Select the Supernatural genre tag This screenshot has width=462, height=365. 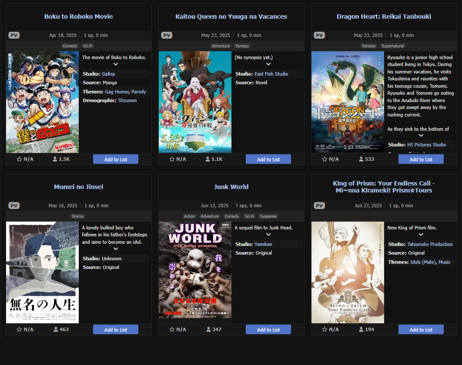point(393,46)
